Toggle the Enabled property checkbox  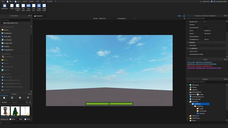[205, 25]
